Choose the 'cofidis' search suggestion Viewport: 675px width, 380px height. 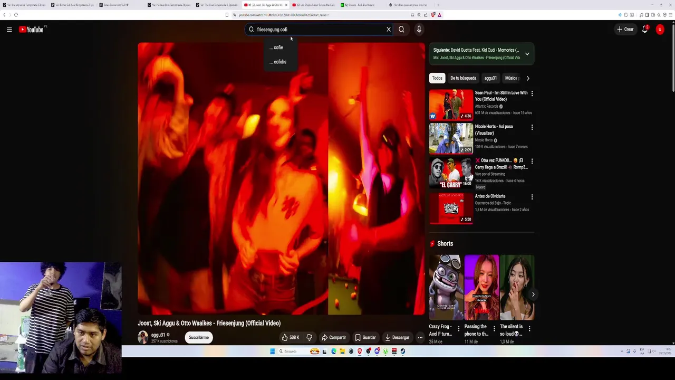[278, 62]
